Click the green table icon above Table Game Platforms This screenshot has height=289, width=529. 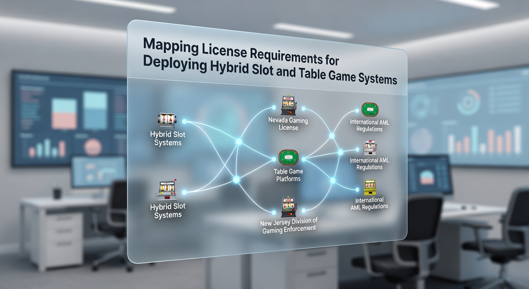coord(289,157)
